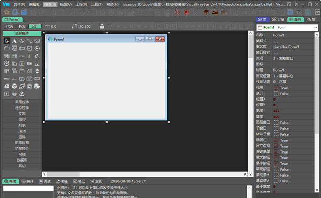The width and height of the screenshot is (321, 198).
Task: Expand the 列表 toolbox category
Action: point(22,125)
